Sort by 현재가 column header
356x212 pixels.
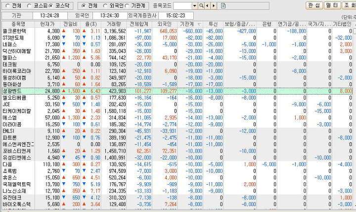pos(47,24)
